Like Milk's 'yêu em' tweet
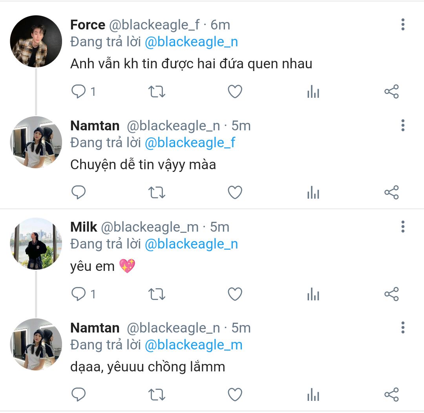Screen dimensions: 424x413 coord(235,294)
